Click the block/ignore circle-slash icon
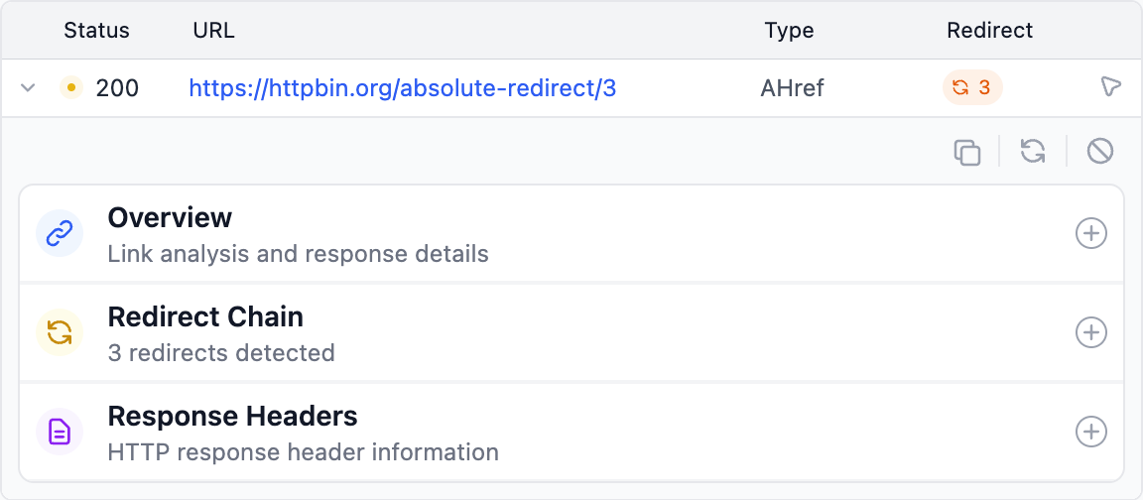Viewport: 1143px width, 500px height. [x=1099, y=152]
